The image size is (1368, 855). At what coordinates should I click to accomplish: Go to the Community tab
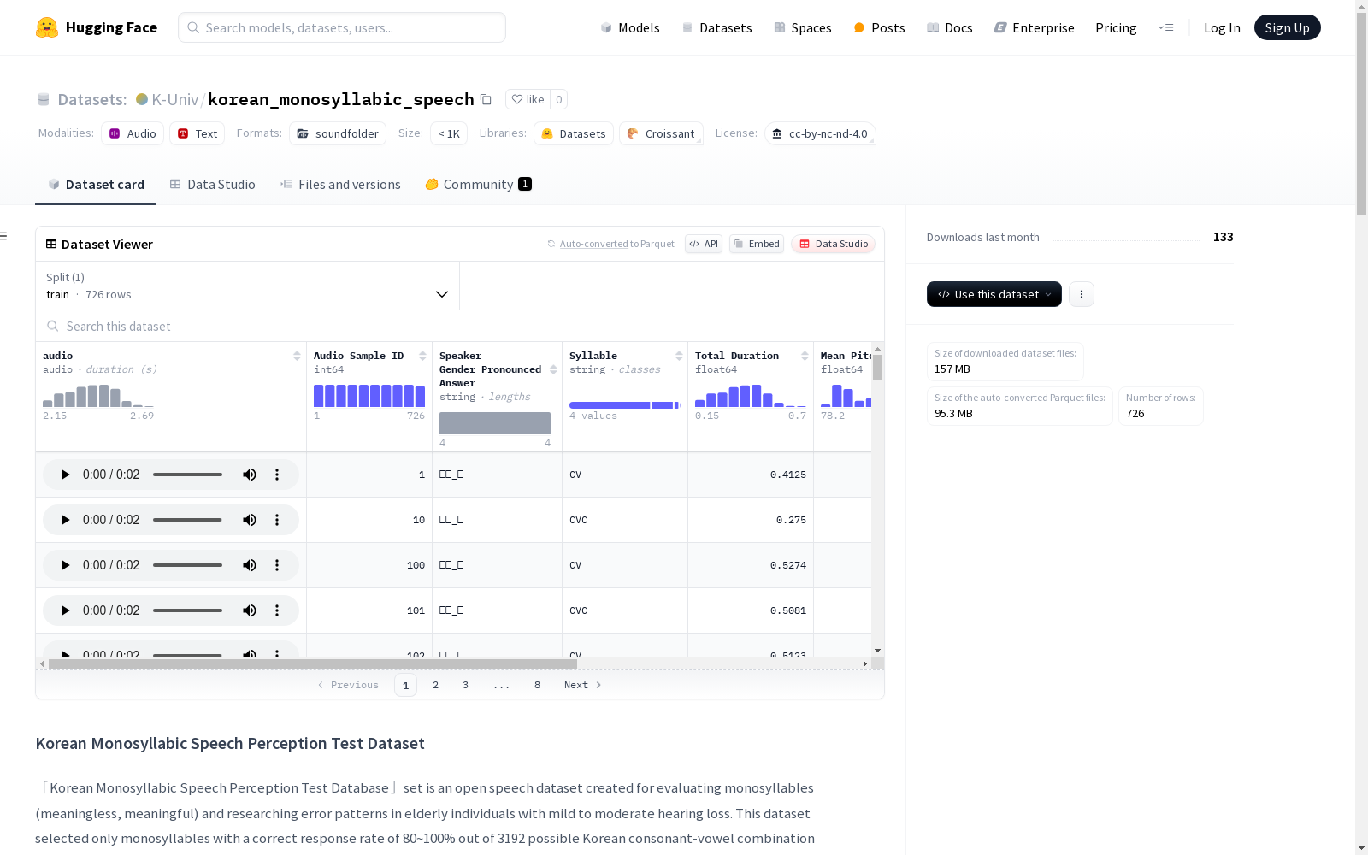(479, 185)
